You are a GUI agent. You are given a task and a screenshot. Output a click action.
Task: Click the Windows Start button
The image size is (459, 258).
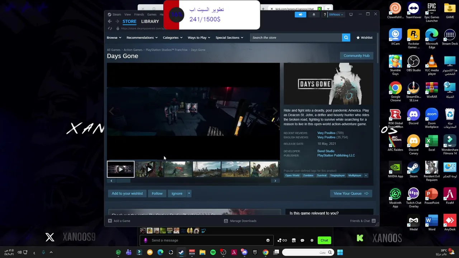340,252
